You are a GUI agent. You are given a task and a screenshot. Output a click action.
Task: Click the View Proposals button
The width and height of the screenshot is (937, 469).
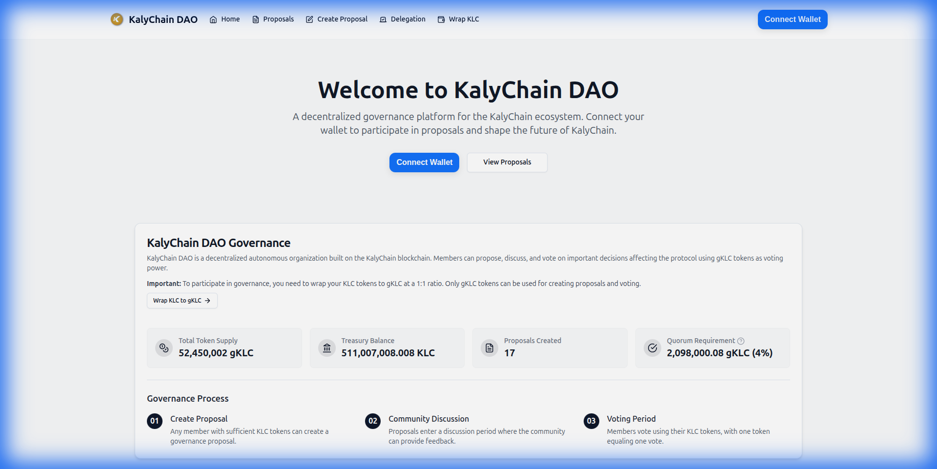[507, 163]
